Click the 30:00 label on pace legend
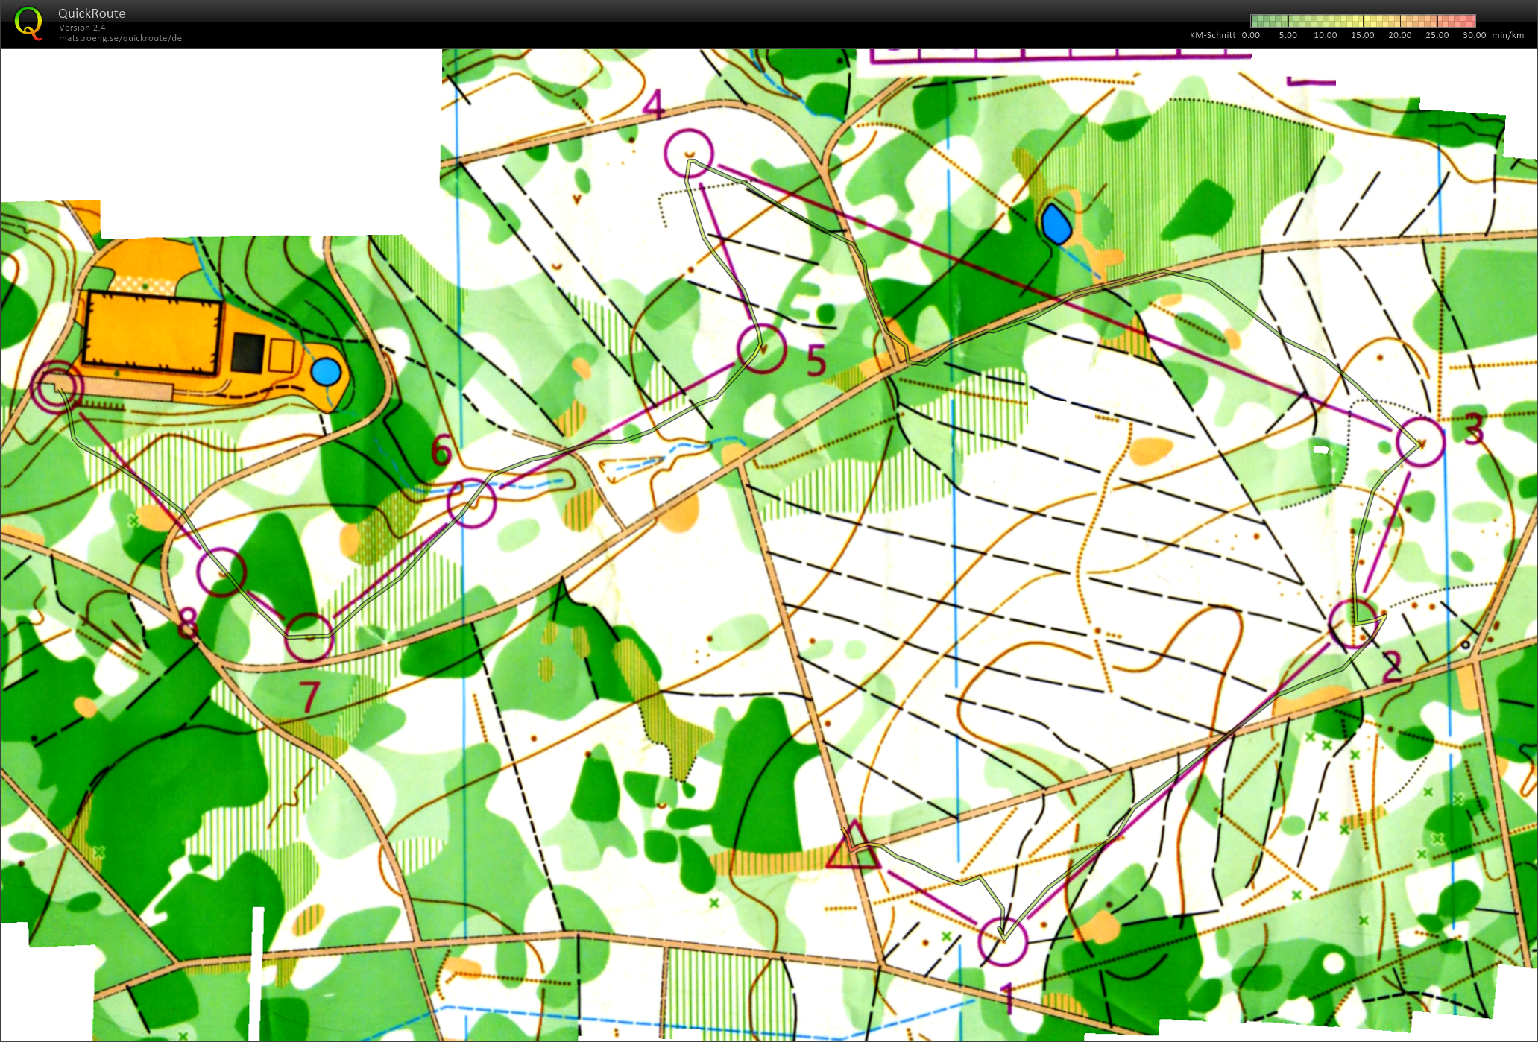Viewport: 1538px width, 1042px height. (x=1474, y=35)
